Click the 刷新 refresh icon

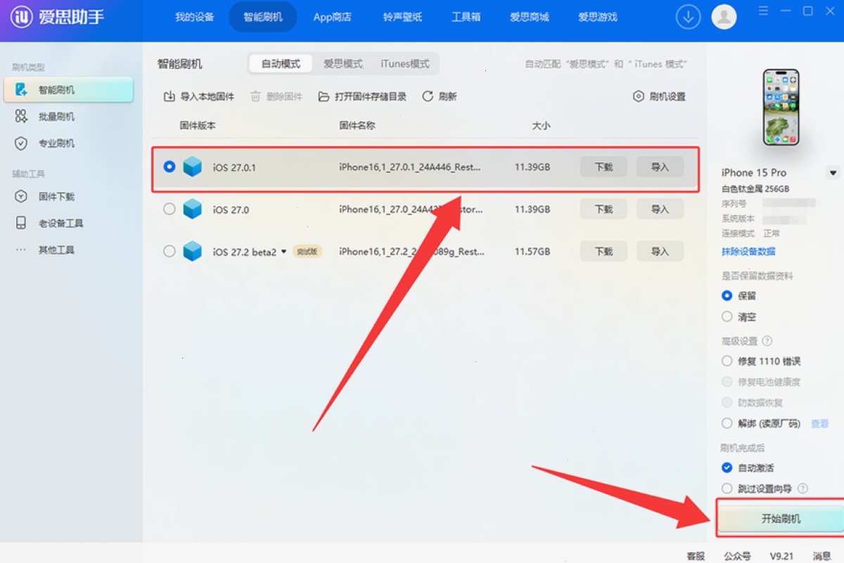(x=428, y=96)
